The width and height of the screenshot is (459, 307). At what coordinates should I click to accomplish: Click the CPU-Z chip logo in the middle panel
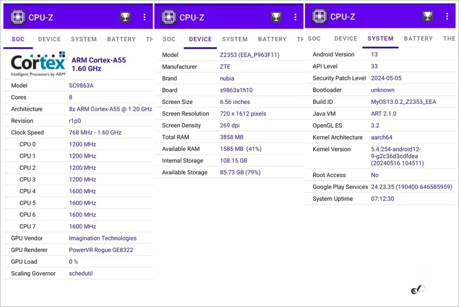pyautogui.click(x=169, y=17)
